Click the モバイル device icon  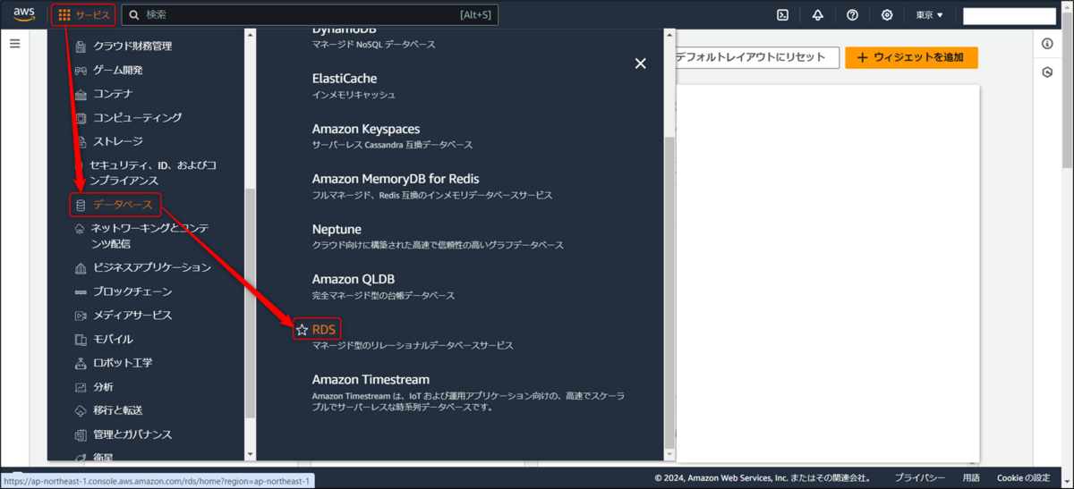click(x=81, y=340)
